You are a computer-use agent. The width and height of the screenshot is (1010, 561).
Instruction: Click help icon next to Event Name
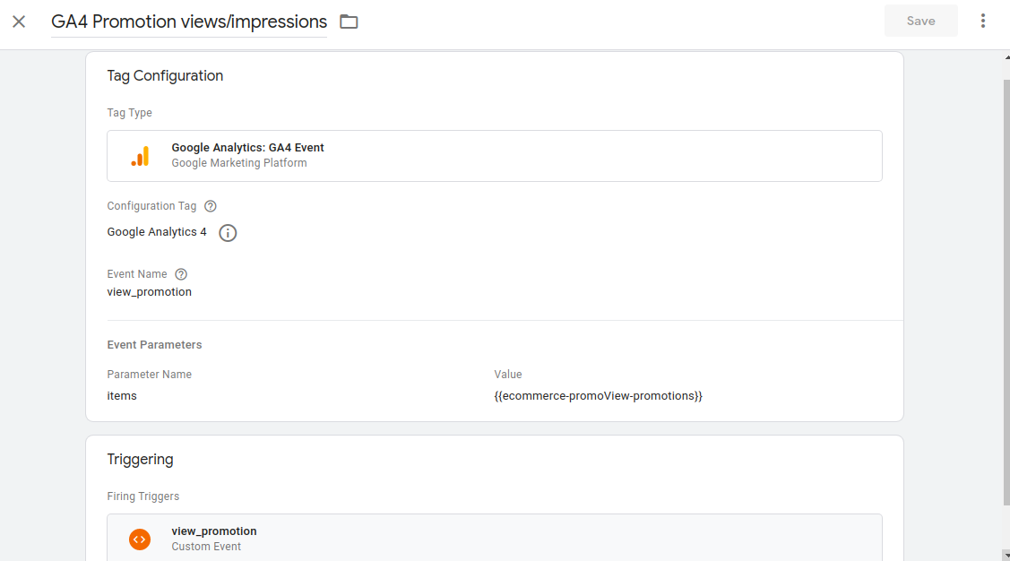coord(181,274)
